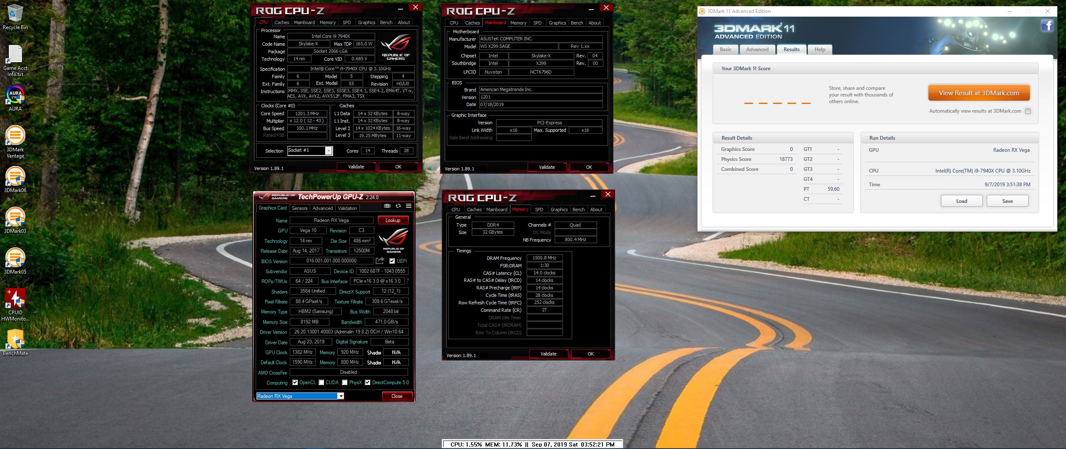
Task: Click the 3DMark 11 title bar app icon
Action: 702,11
